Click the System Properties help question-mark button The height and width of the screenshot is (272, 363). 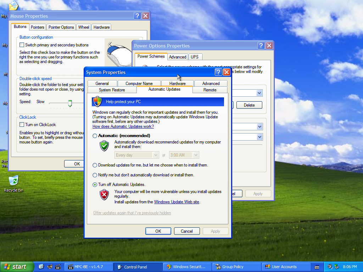(x=219, y=72)
